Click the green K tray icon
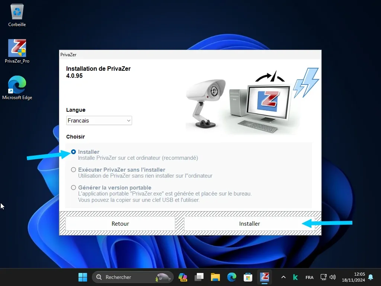 tap(295, 277)
